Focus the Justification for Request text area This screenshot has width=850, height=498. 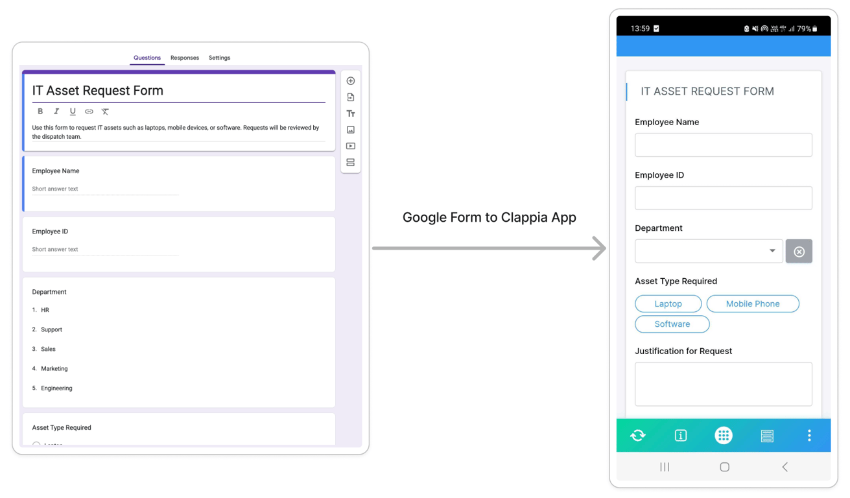(724, 384)
